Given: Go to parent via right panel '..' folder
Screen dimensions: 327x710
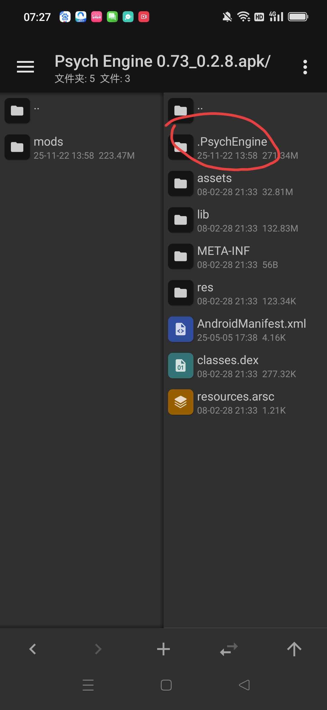Looking at the screenshot, I should click(x=181, y=110).
